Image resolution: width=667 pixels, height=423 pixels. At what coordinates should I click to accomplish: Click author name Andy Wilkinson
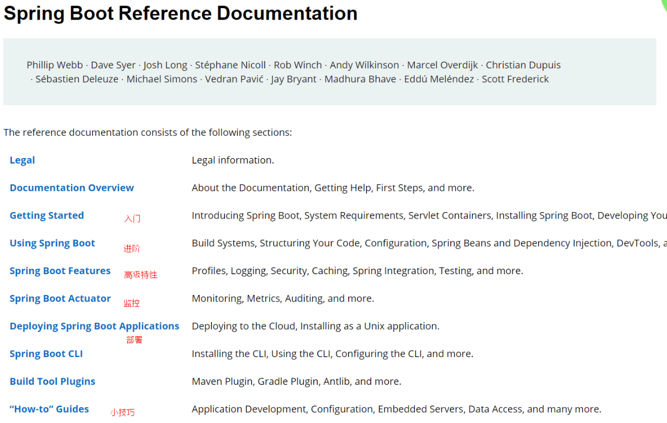(364, 65)
